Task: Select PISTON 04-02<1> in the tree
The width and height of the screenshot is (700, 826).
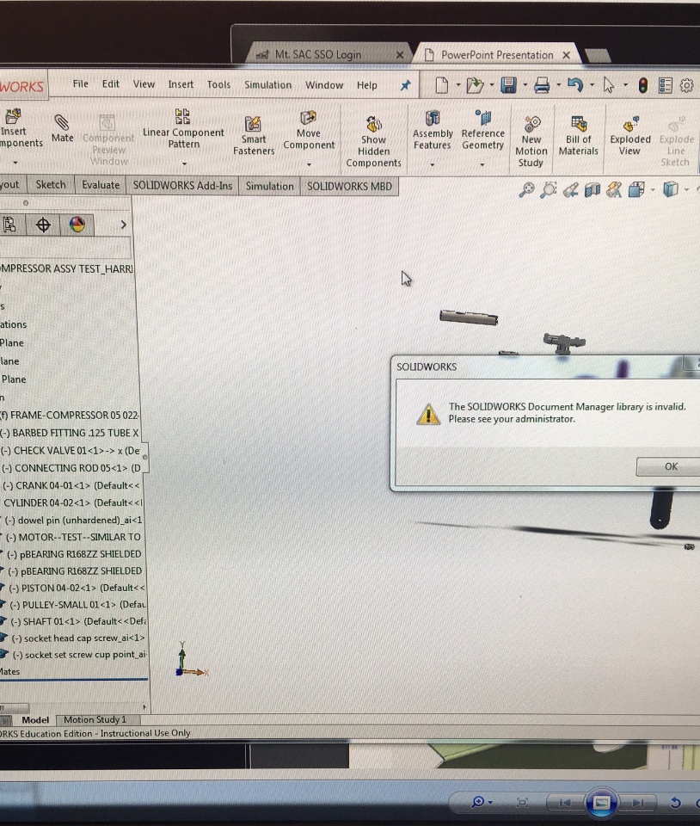Action: point(75,588)
